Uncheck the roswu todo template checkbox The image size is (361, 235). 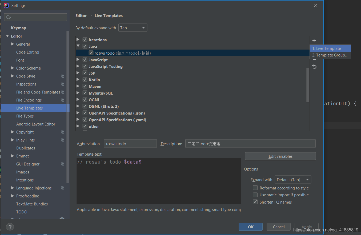coord(91,53)
